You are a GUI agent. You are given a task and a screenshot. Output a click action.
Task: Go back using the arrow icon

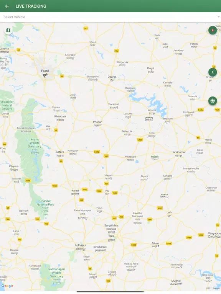click(7, 6)
